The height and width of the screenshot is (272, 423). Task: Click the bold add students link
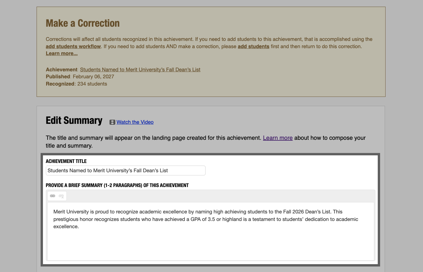[253, 46]
